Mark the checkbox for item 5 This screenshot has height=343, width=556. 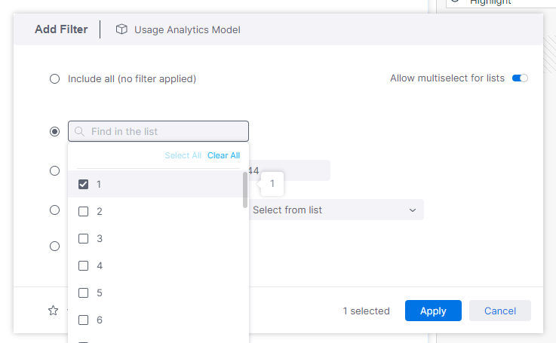84,292
